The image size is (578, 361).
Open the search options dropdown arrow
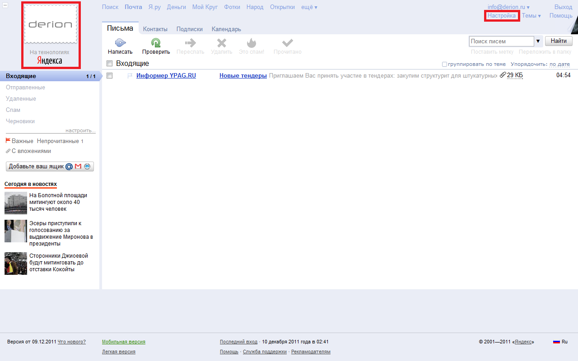[x=538, y=41]
